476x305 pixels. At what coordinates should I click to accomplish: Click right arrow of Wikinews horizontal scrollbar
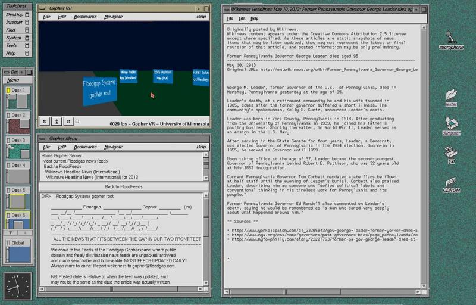418,292
